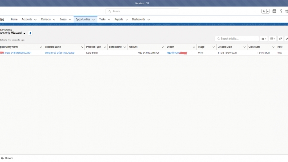This screenshot has width=288, height=162.
Task: Open the Dashboards tab
Action: 139,19
